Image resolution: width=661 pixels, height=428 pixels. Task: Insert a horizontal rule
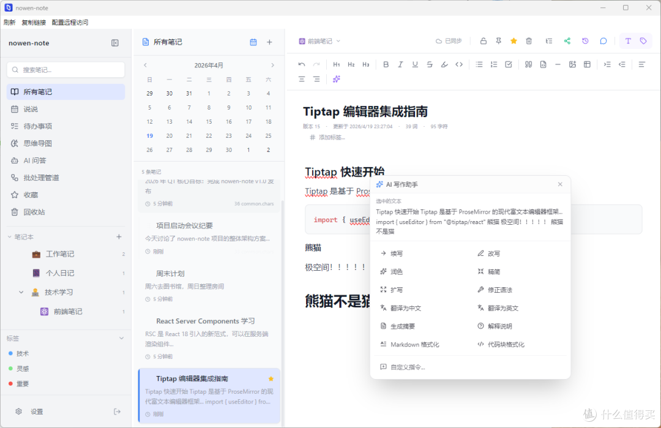click(x=558, y=64)
